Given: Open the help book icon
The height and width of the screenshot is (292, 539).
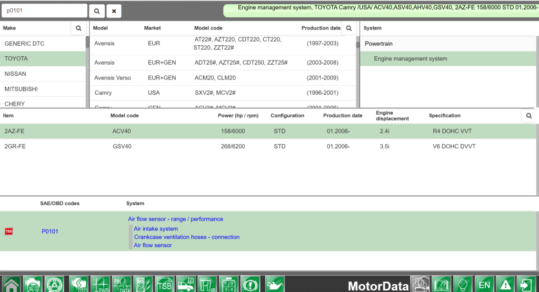Looking at the screenshot, I should [442, 285].
